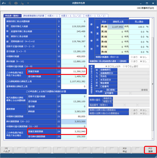
Task: Click the 第1種 売上割合 value 100.0
Action: (139, 27)
